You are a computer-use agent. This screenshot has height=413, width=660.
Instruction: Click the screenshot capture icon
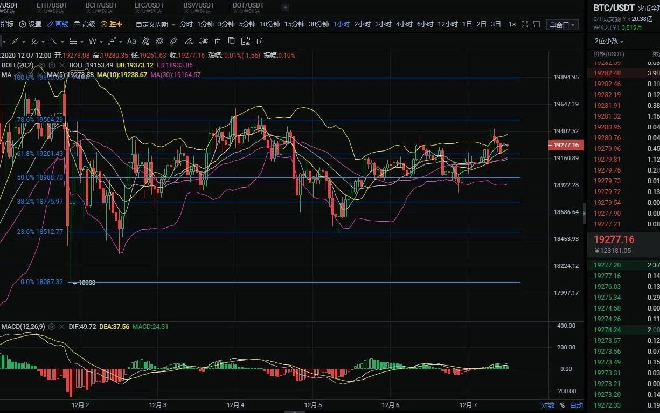[537, 24]
